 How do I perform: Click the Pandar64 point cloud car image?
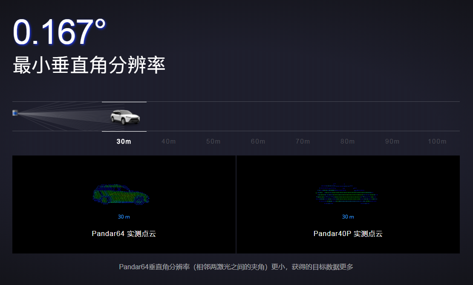(x=121, y=195)
